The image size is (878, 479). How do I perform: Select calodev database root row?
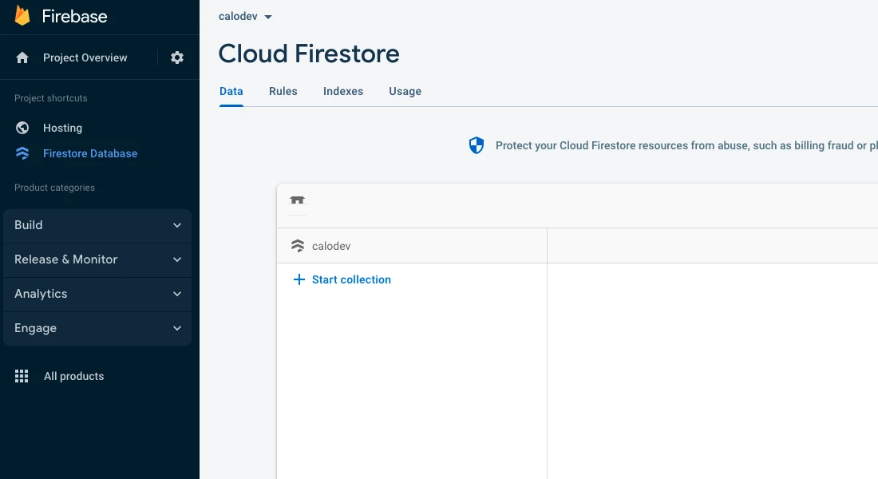tap(412, 246)
